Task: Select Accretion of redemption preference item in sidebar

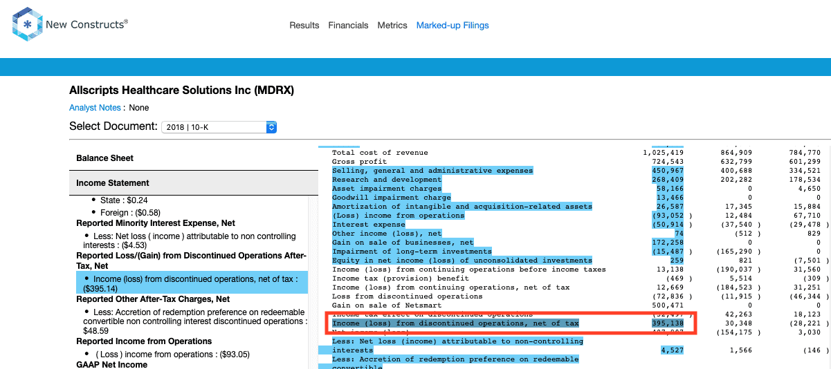Action: pyautogui.click(x=194, y=321)
